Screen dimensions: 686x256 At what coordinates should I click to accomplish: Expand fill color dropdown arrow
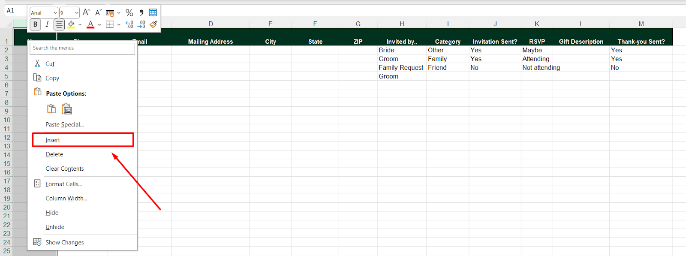[x=80, y=24]
